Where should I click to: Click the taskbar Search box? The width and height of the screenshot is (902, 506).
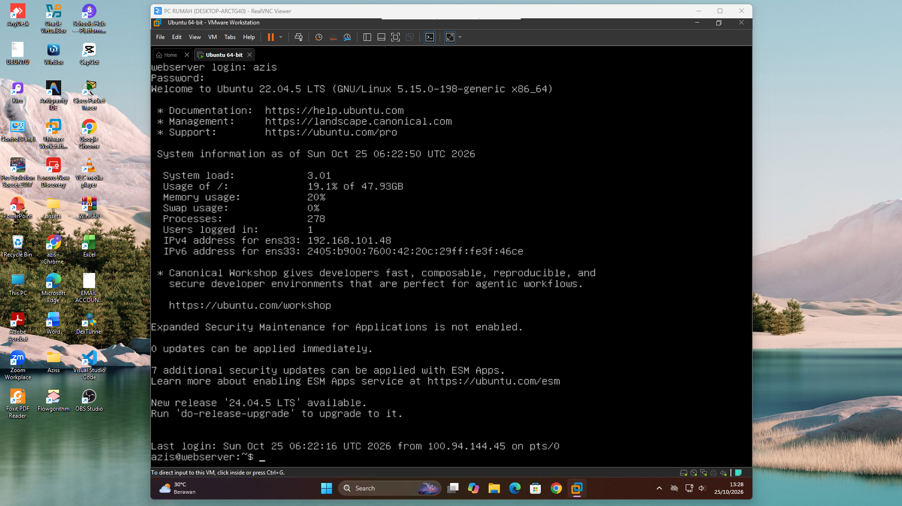(390, 489)
